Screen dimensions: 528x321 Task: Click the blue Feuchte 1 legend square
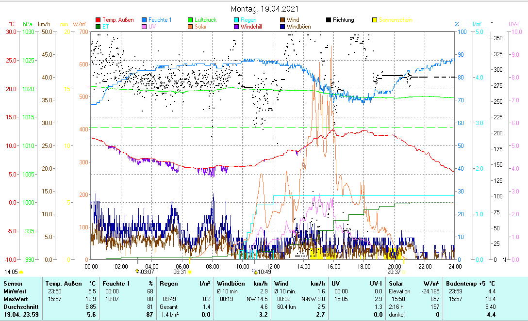tap(144, 20)
